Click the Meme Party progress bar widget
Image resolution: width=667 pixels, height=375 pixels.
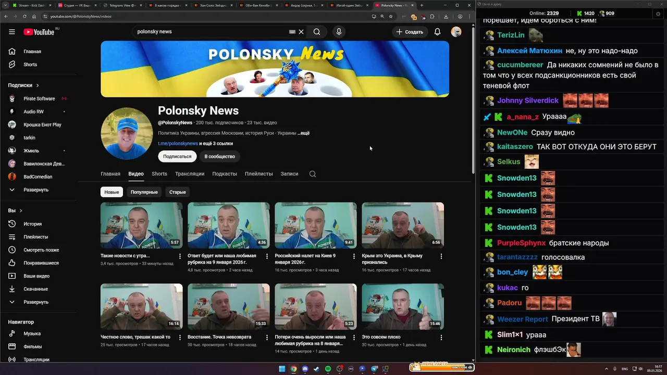pyautogui.click(x=442, y=367)
